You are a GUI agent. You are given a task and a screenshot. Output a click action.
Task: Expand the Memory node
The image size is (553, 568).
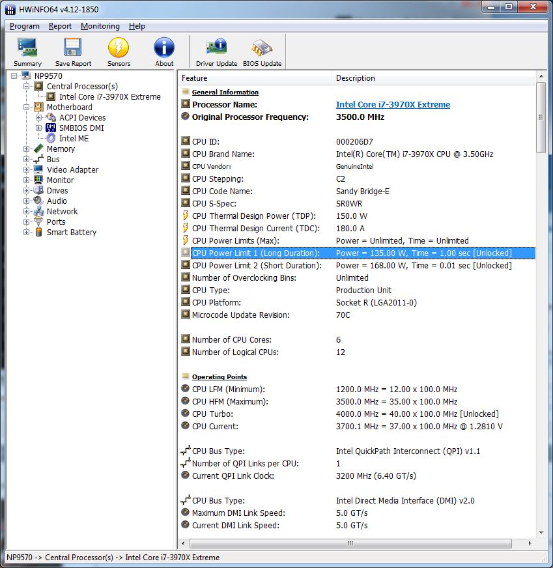pyautogui.click(x=27, y=149)
